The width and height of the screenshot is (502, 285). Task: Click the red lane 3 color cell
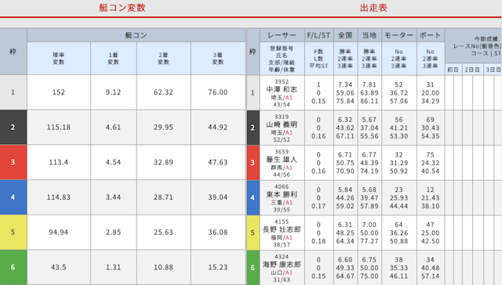click(x=13, y=162)
